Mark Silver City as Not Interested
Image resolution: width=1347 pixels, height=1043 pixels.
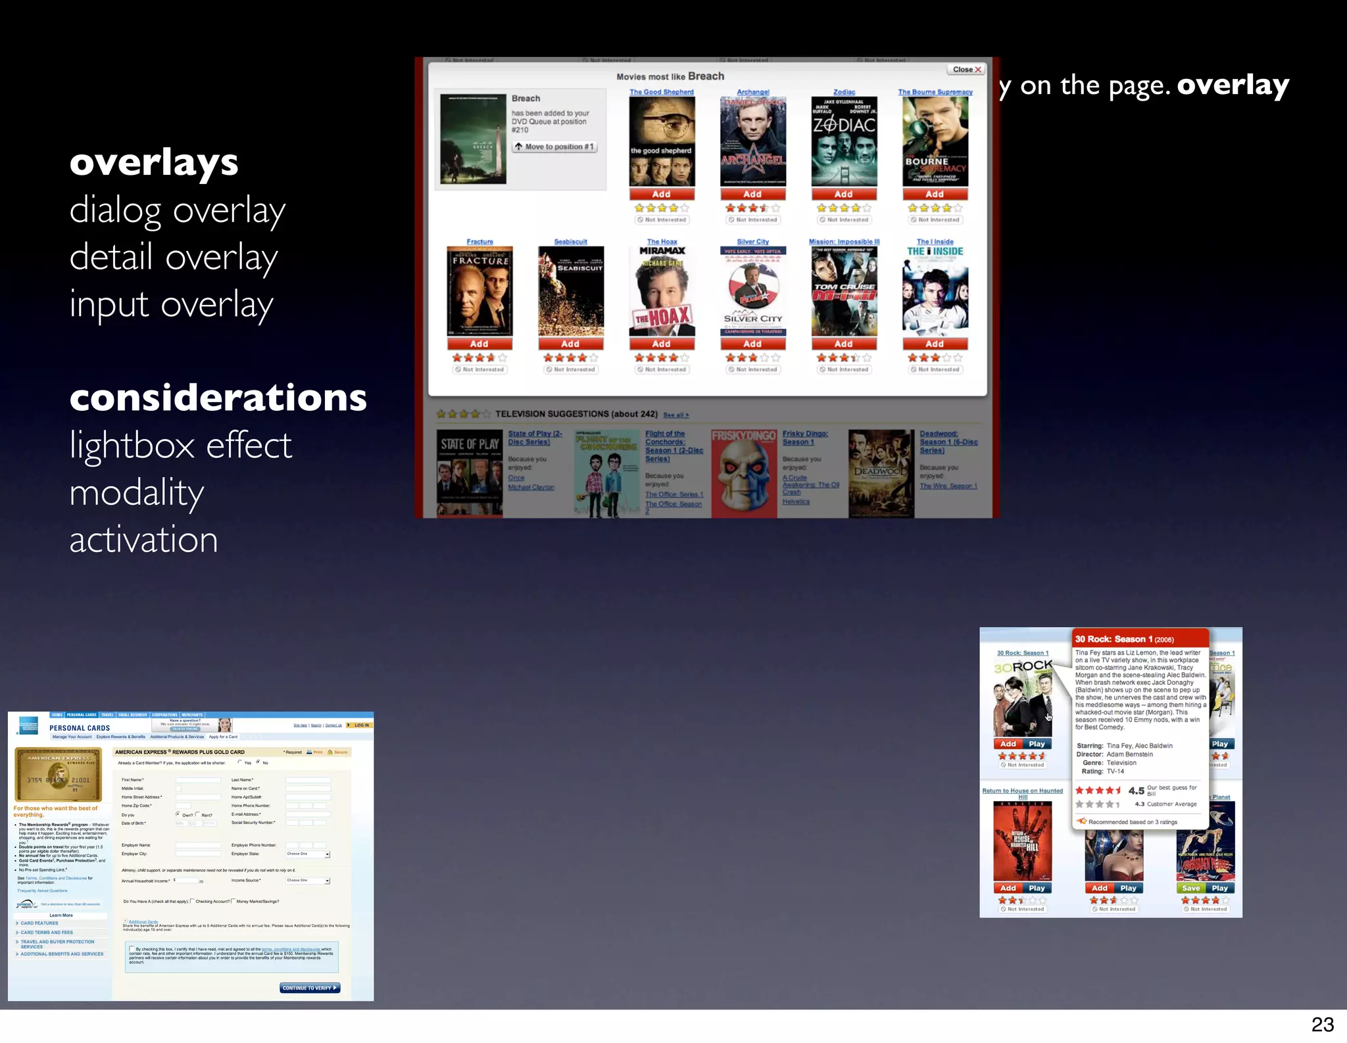pyautogui.click(x=752, y=370)
